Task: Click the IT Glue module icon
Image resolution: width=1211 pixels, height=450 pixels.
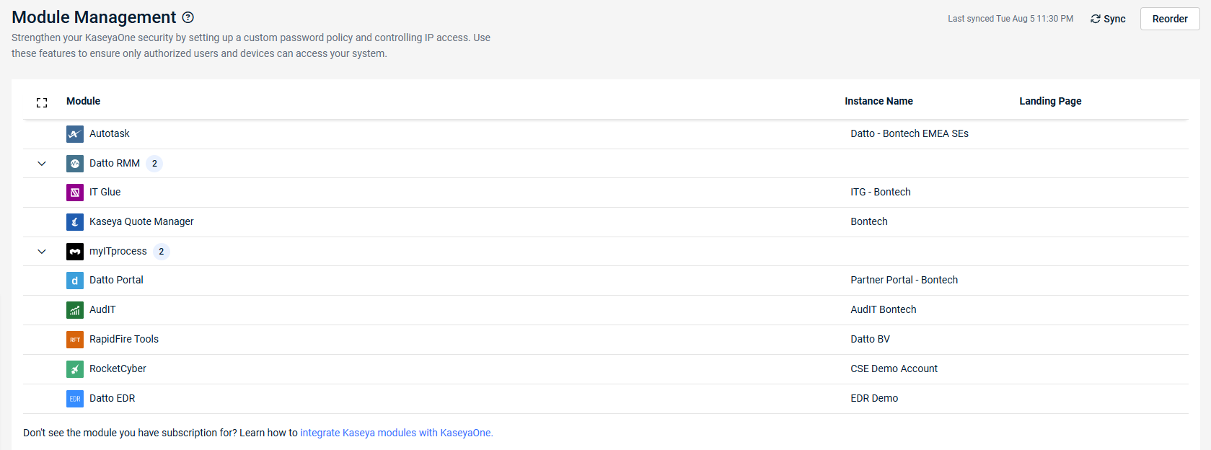Action: (x=75, y=193)
